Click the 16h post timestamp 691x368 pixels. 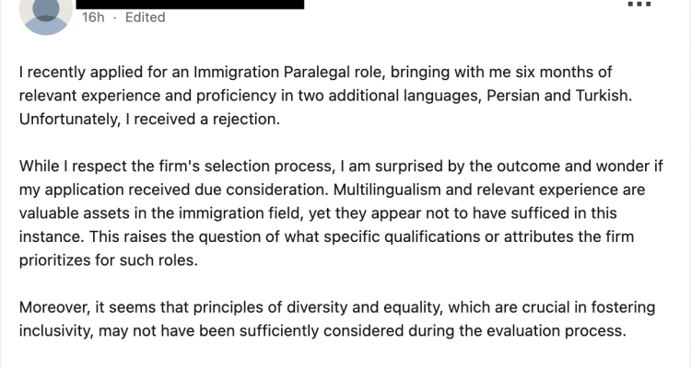(x=93, y=17)
